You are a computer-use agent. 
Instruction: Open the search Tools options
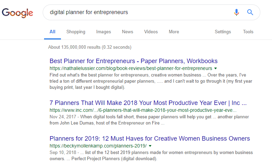(x=248, y=32)
